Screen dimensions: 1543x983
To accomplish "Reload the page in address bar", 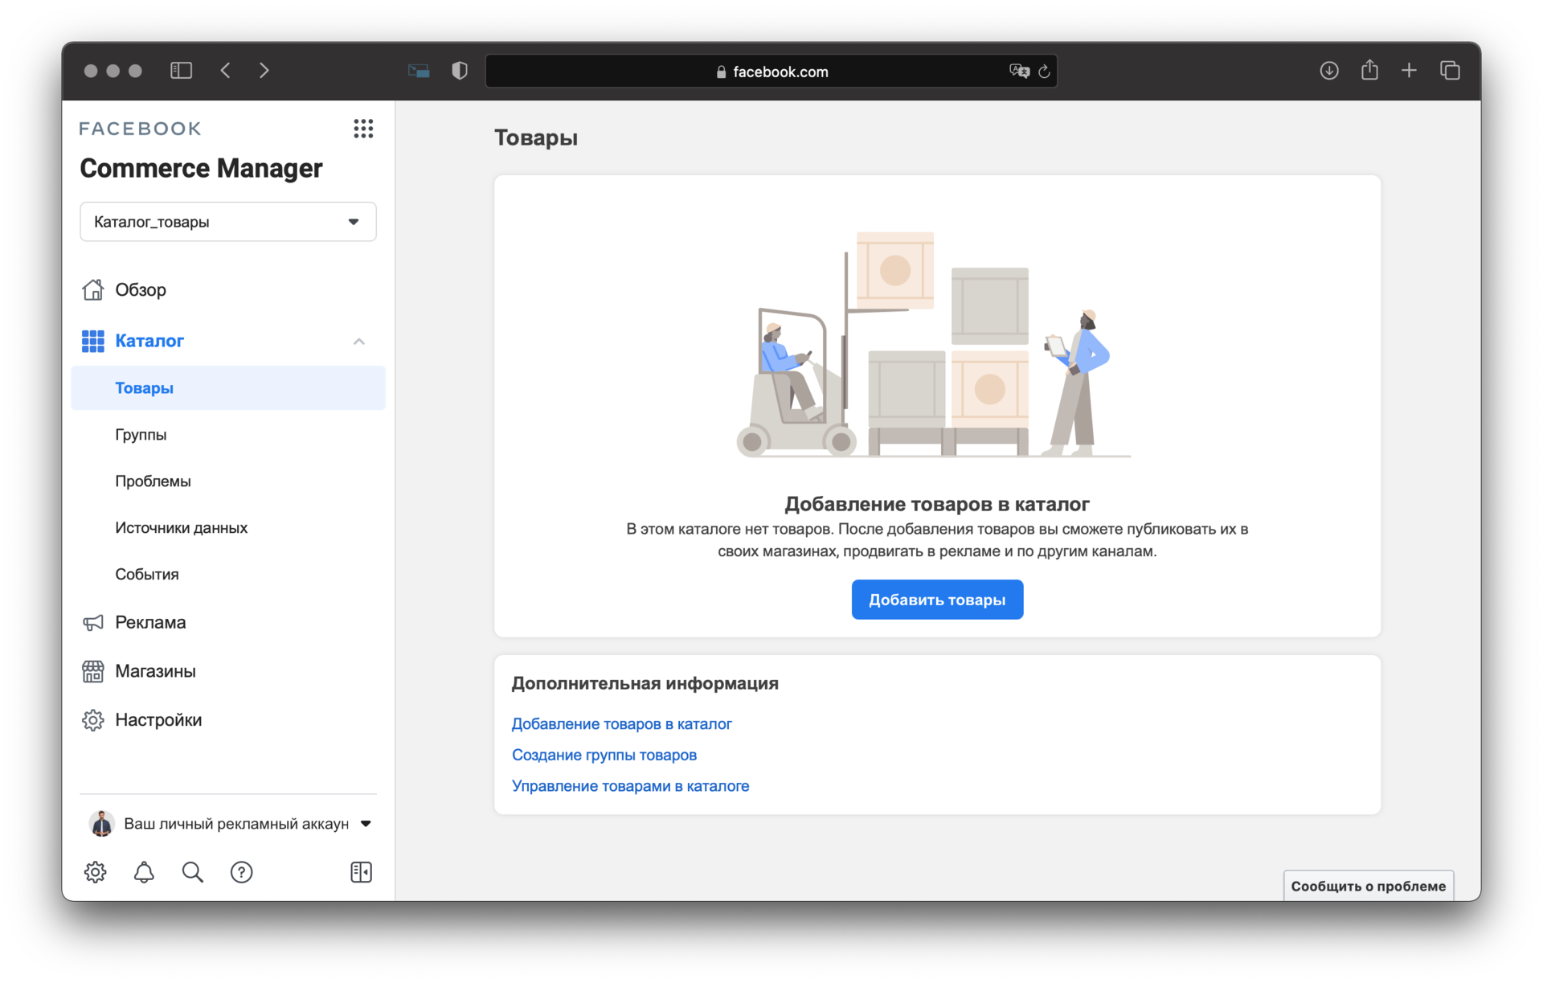I will (x=1044, y=72).
